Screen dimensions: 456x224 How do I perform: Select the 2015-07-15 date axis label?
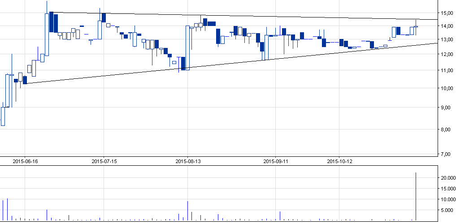pos(104,161)
